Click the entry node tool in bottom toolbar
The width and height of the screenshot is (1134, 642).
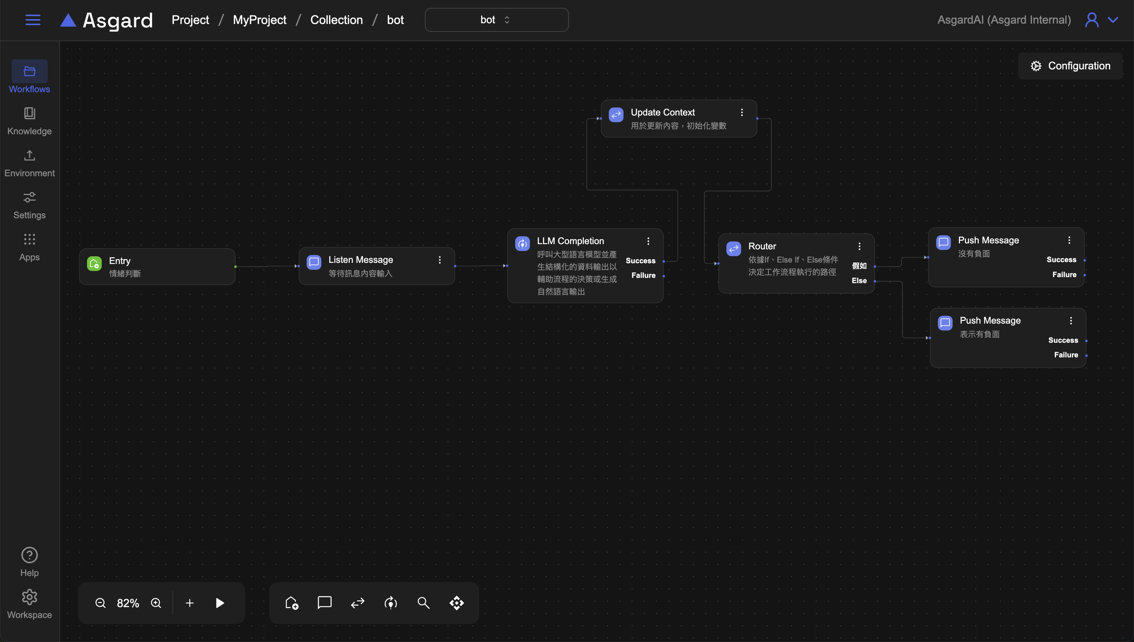click(291, 603)
